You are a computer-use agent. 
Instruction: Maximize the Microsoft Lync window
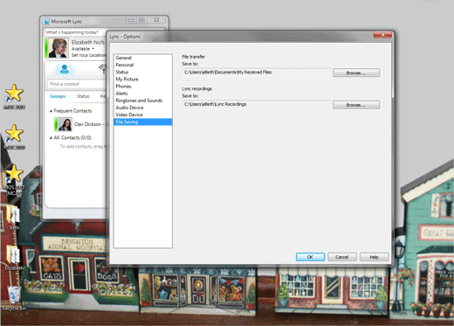click(x=141, y=20)
